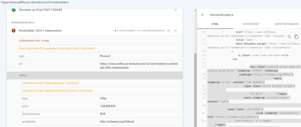Click the green crawled checkmark icon

click(x=14, y=10)
